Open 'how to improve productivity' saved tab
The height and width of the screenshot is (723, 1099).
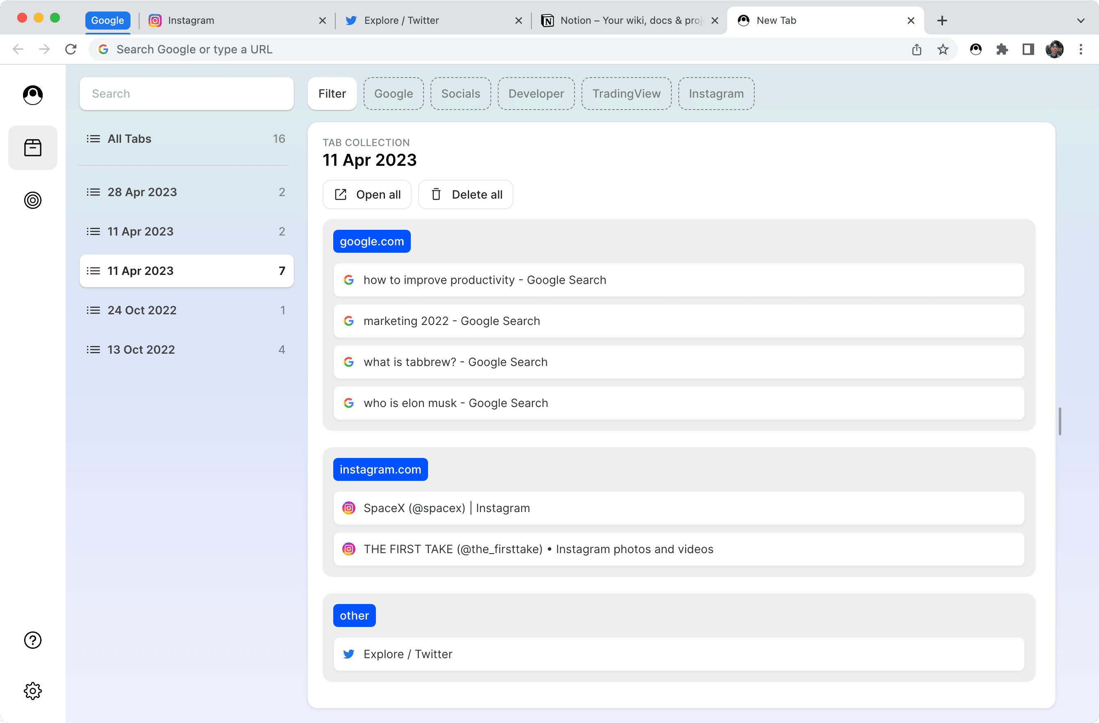[679, 280]
